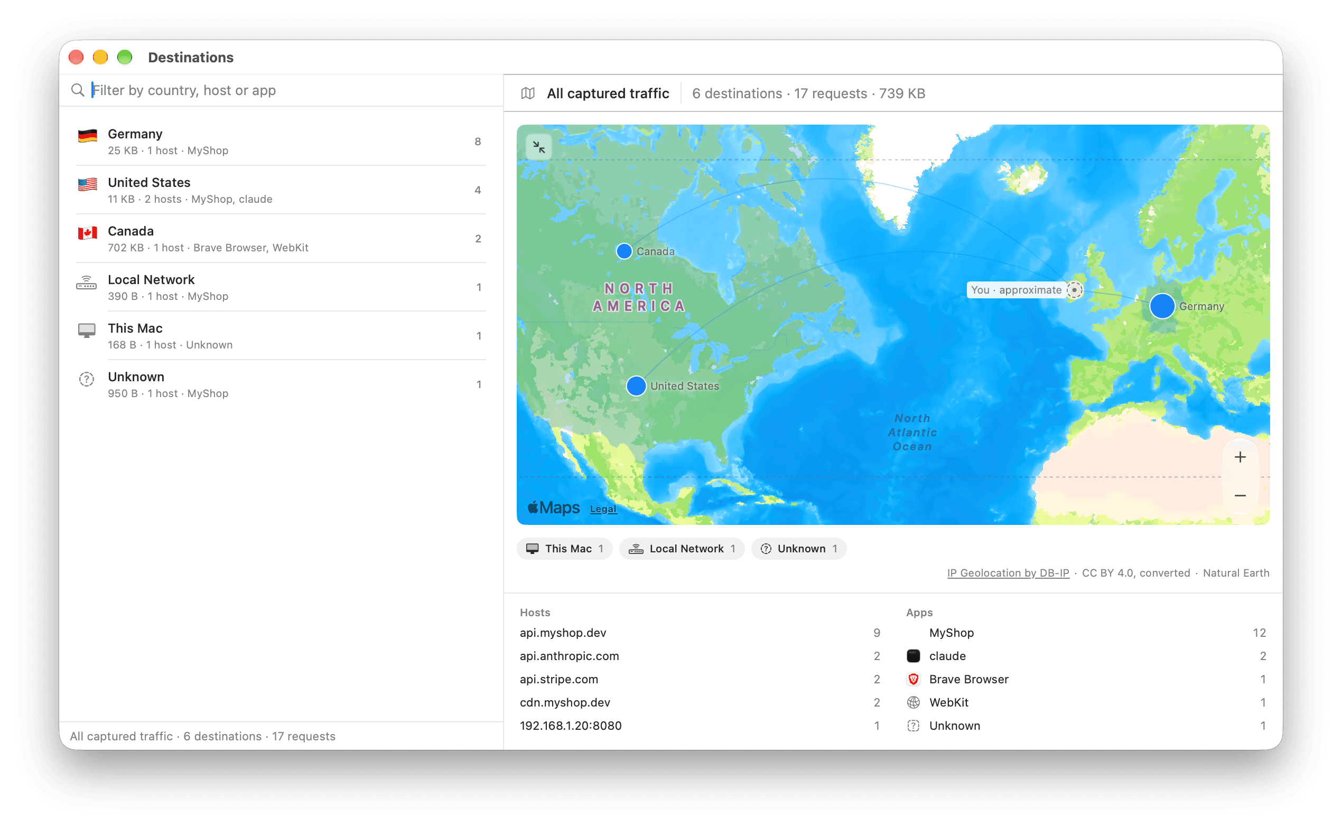Select the Germany destination row
The image size is (1342, 828).
tap(281, 142)
